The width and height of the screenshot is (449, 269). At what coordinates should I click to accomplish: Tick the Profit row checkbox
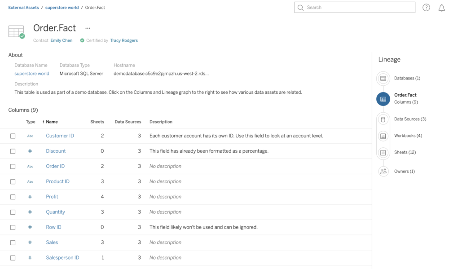13,197
